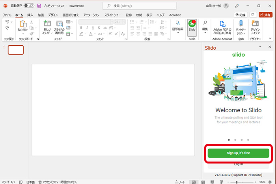Open the shape drawing tool

(178, 26)
